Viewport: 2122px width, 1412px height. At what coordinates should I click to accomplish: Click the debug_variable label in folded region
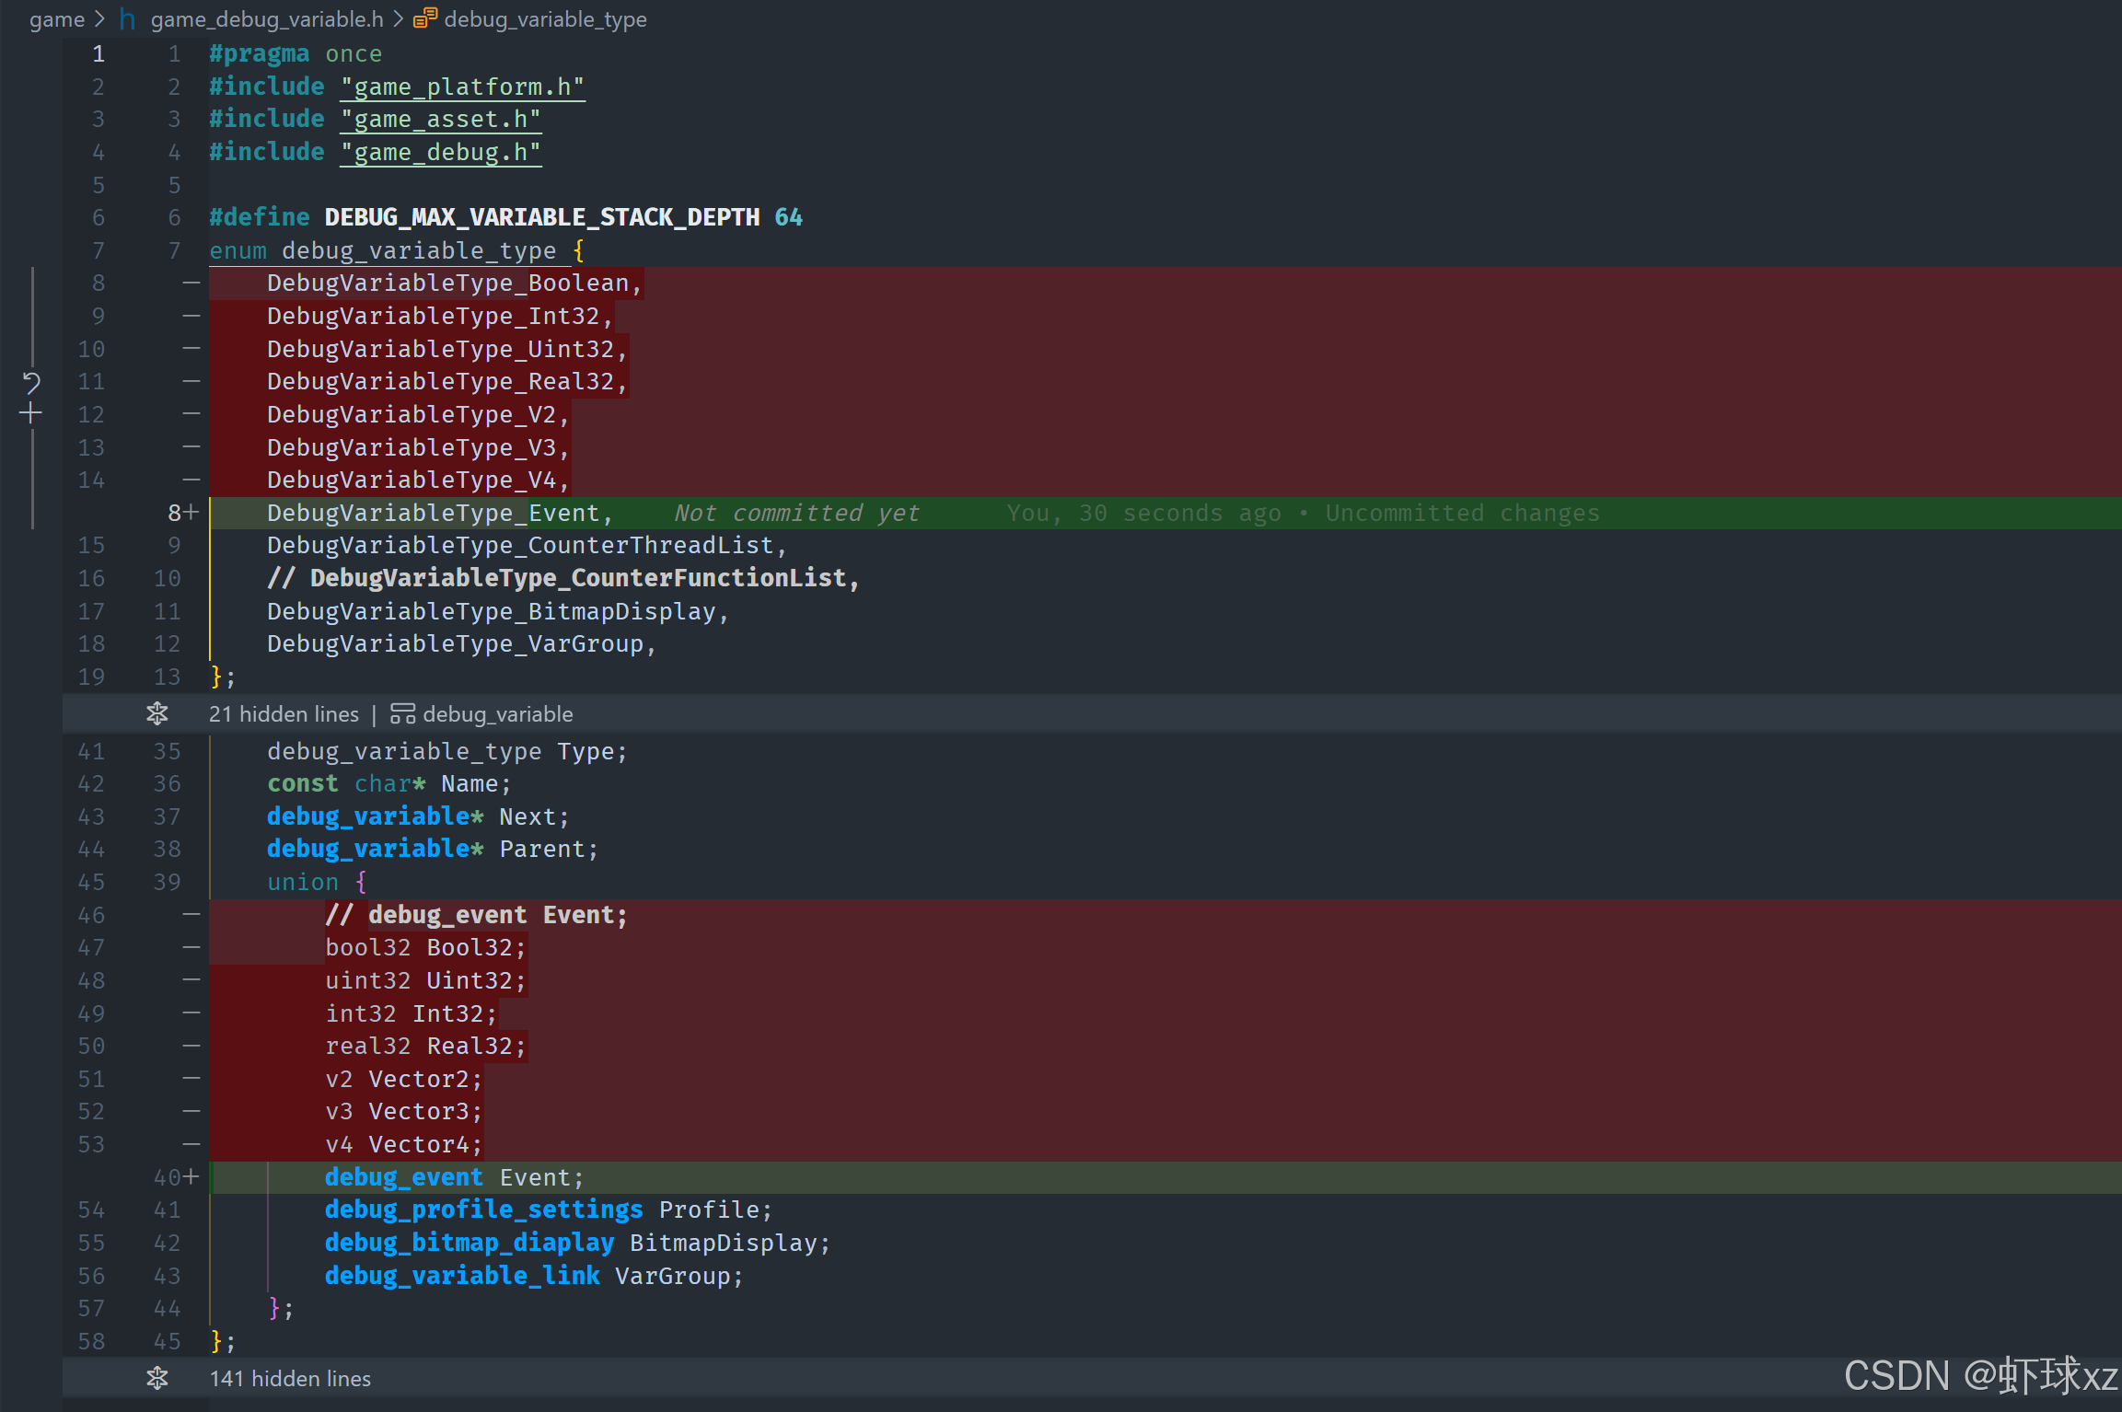(497, 714)
